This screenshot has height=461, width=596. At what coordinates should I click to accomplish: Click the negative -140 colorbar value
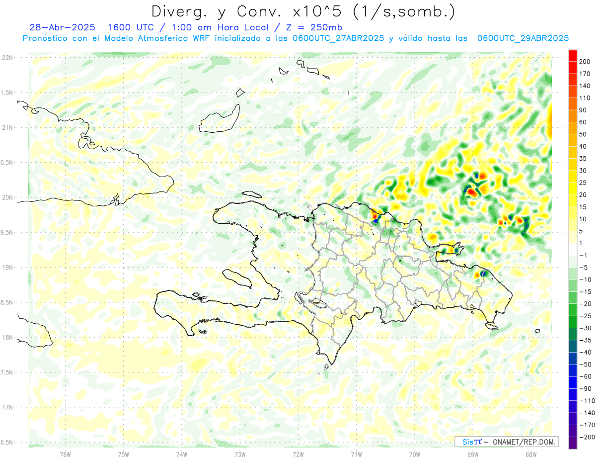tap(587, 413)
